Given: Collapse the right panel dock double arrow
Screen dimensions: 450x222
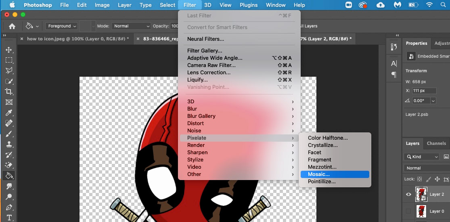Looking at the screenshot, I should (x=397, y=36).
